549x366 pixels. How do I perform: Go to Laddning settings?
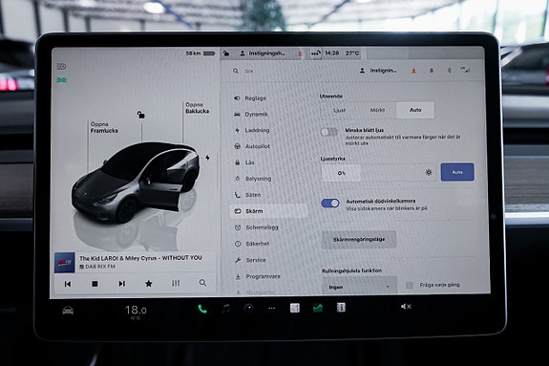click(x=252, y=130)
